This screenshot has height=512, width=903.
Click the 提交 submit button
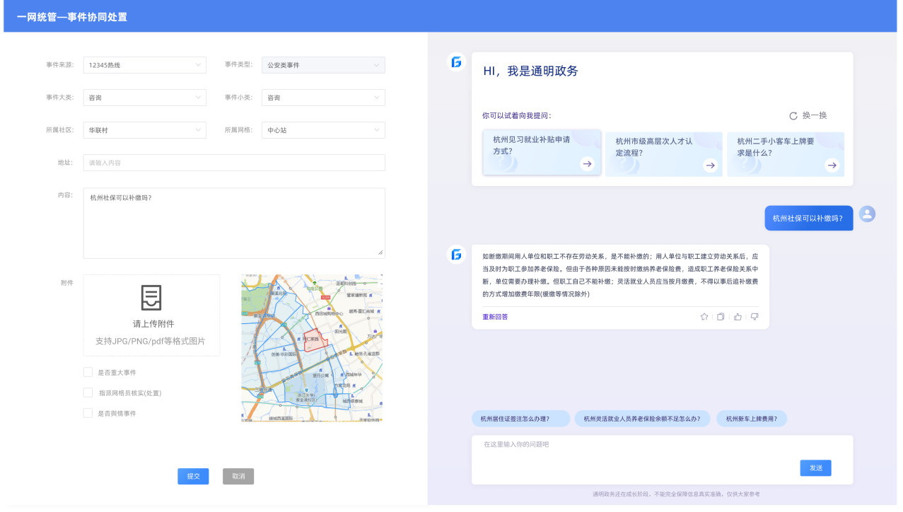[x=193, y=477]
